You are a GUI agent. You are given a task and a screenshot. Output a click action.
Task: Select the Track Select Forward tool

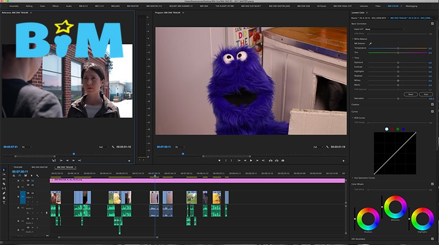pyautogui.click(x=4, y=174)
